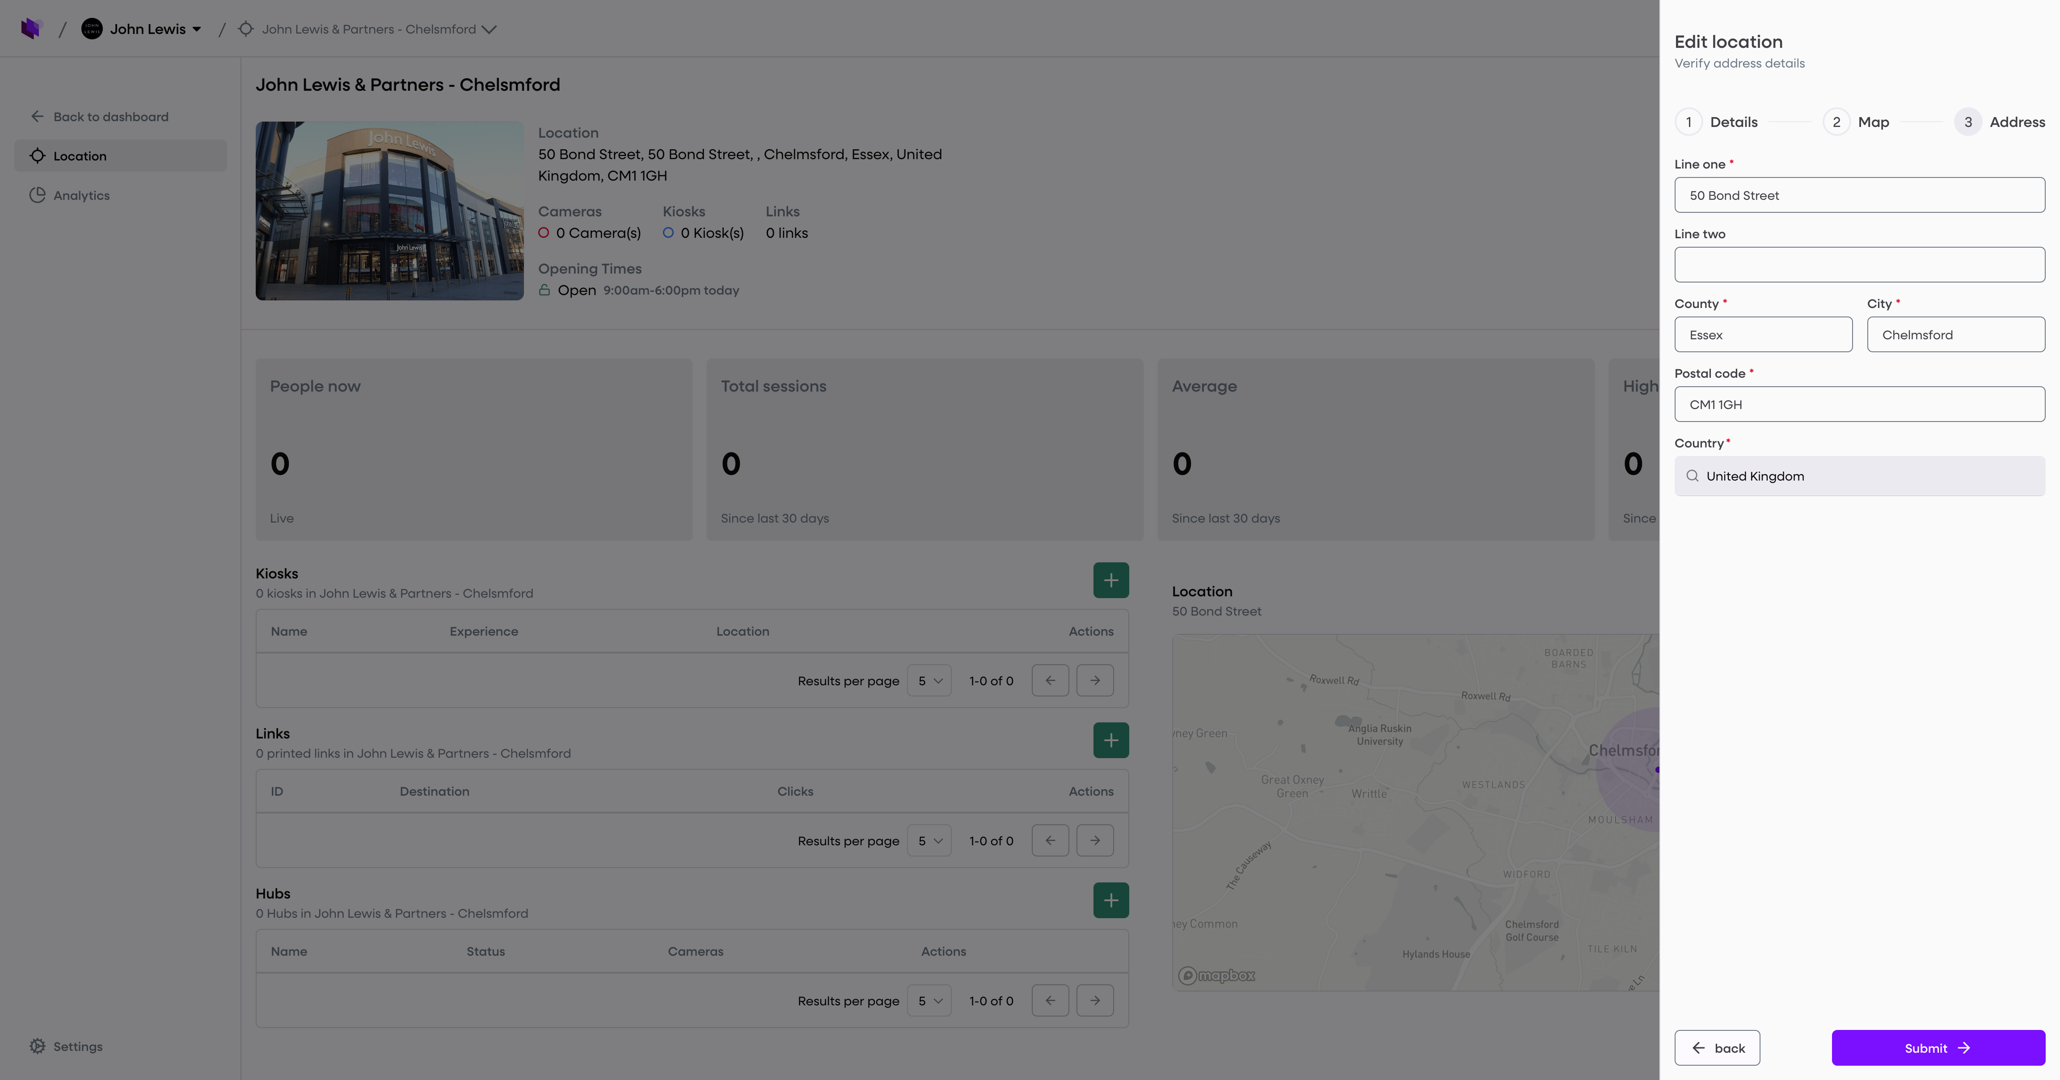Click the Cameras column header in Hubs
The width and height of the screenshot is (2060, 1080).
coord(695,951)
